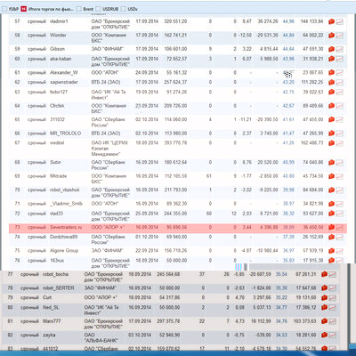
Task: Select participant name 'vladimir1'
Action: [x=59, y=21]
